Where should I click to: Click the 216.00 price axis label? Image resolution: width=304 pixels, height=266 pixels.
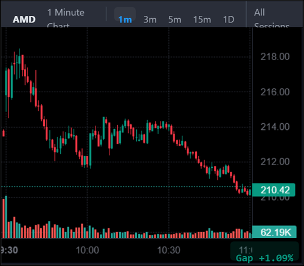275,92
